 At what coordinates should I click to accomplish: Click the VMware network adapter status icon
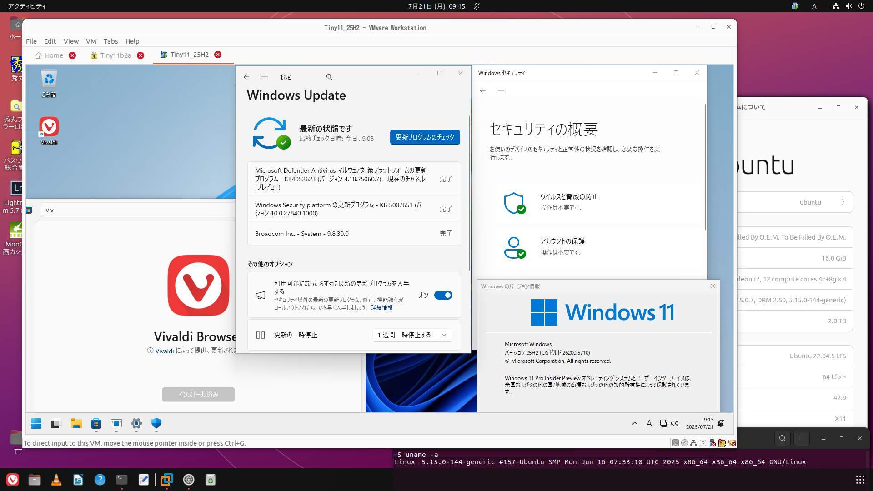point(694,443)
